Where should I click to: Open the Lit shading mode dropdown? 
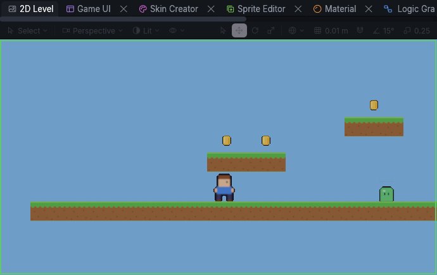146,30
